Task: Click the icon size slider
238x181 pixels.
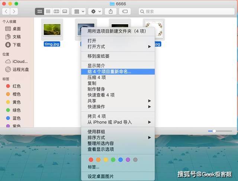Action: pyautogui.click(x=220, y=131)
